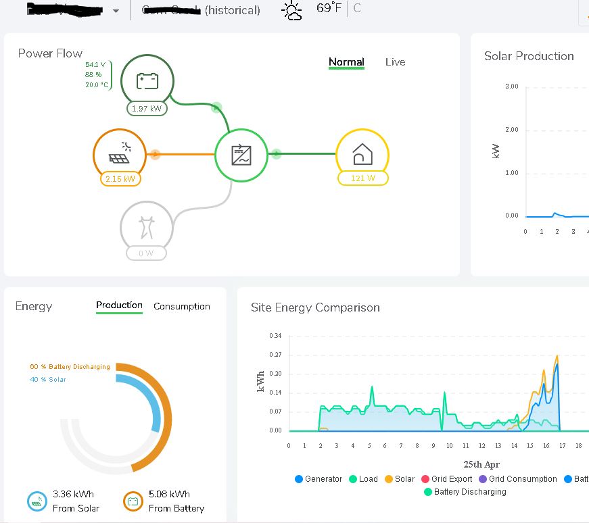Select the inverter icon in center
The width and height of the screenshot is (589, 523).
[241, 155]
